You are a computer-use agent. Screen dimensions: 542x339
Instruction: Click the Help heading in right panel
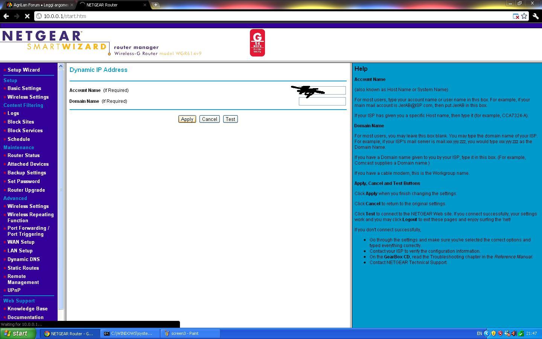tap(361, 69)
